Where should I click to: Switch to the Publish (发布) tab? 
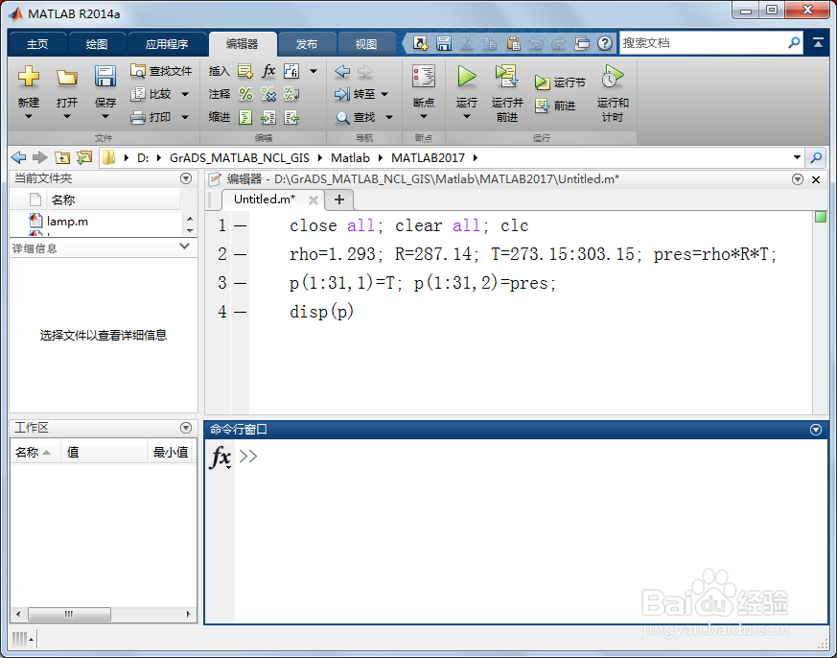307,44
